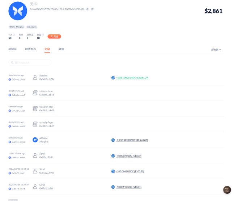
Task: Click the orange follow (关注) button
Action: coord(54,37)
